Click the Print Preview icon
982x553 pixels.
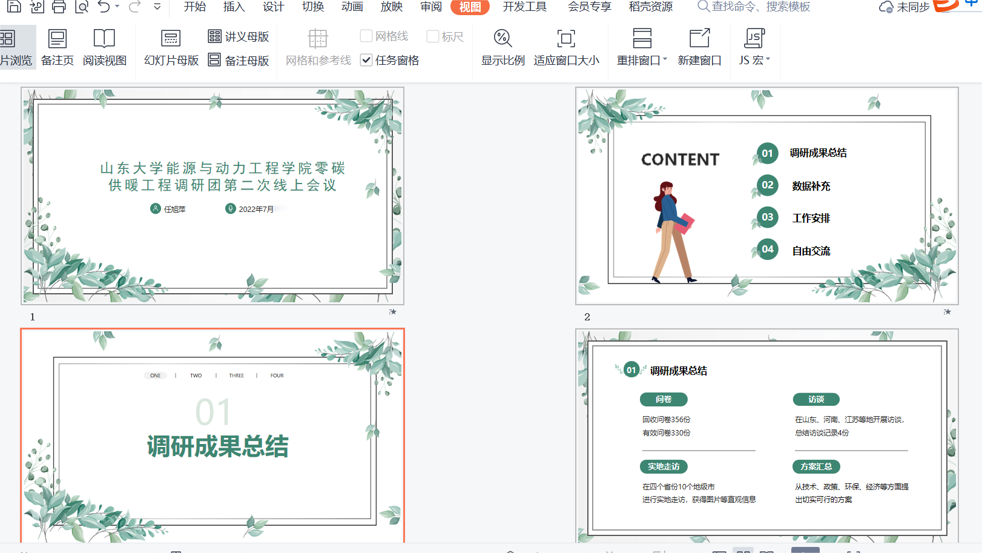tap(82, 7)
